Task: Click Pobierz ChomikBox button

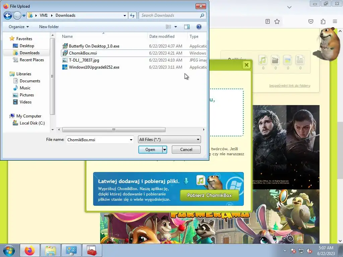Action: (209, 195)
